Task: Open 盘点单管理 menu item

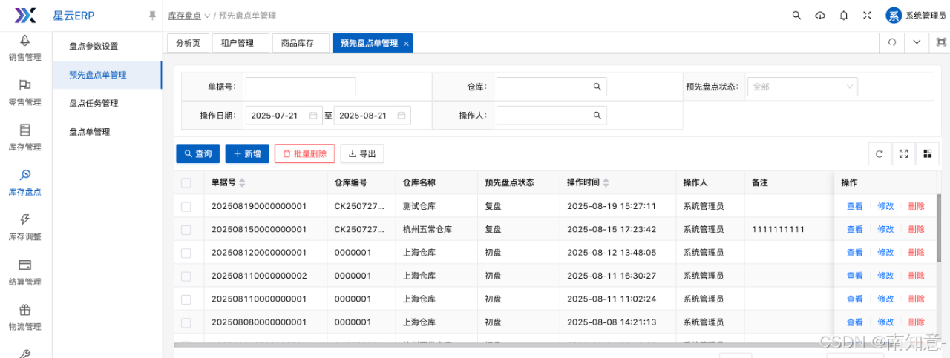Action: pos(108,132)
